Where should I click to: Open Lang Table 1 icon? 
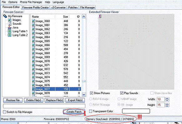(x=9, y=31)
